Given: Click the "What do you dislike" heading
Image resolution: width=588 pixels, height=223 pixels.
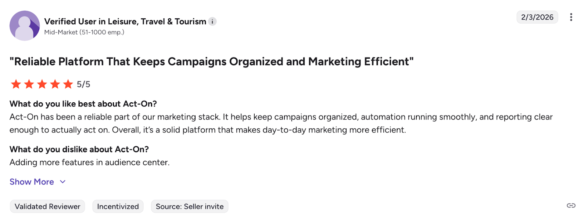Looking at the screenshot, I should click(79, 149).
